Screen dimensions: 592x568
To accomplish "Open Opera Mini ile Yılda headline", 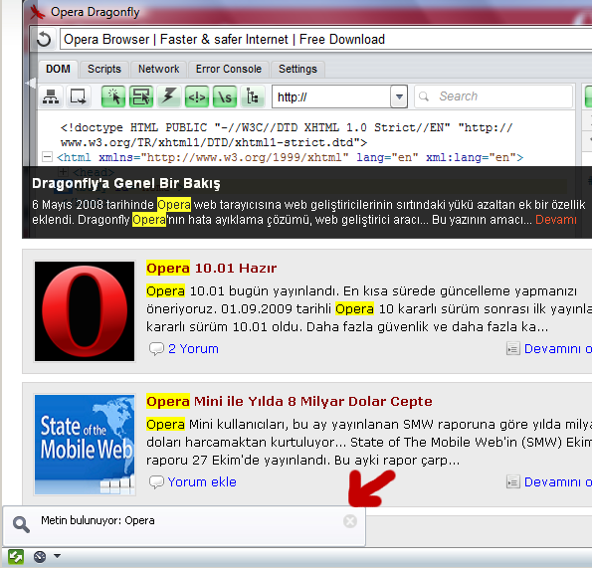I will coord(290,401).
